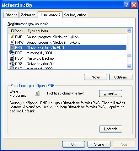Open the help question mark button
This screenshot has width=139, height=151.
[127, 5]
